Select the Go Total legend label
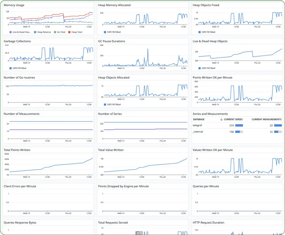The image size is (285, 235). coord(61,32)
